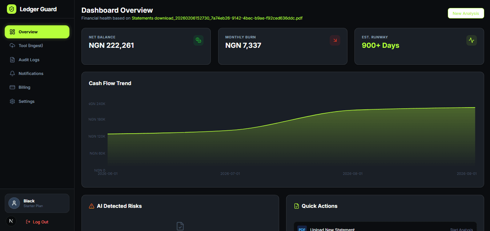Image resolution: width=490 pixels, height=231 pixels.
Task: Click the Quick Actions heading
Action: [x=320, y=206]
